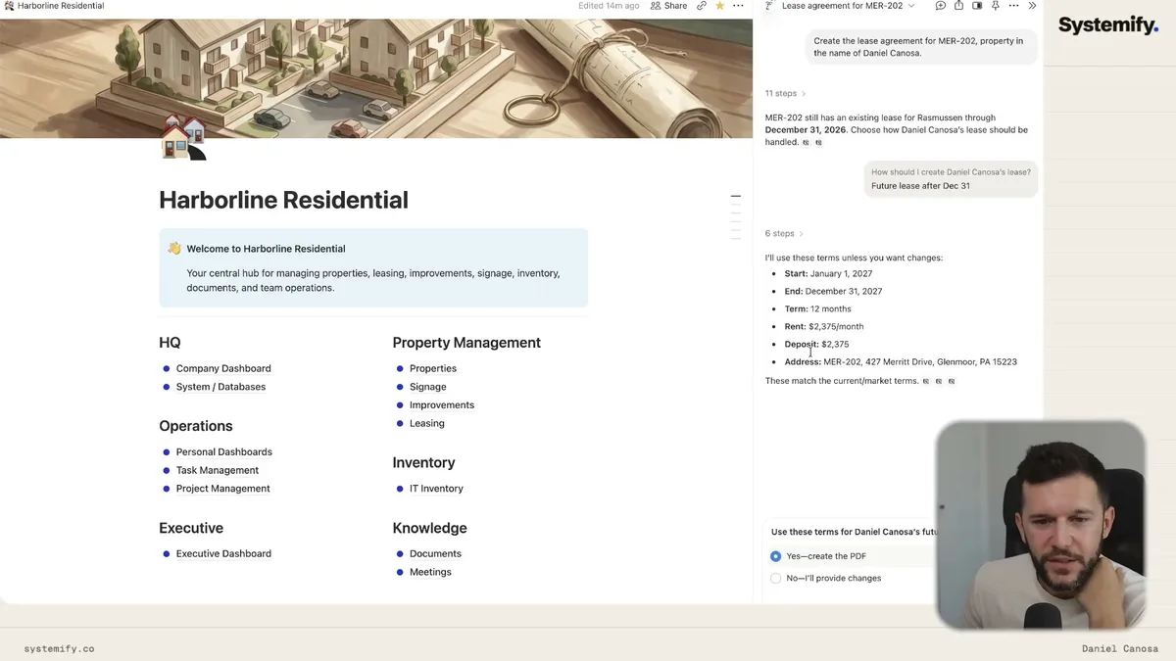Click the "Future lease after Dec 31" reply bubble
Screen dimensions: 1176x661
(x=951, y=178)
